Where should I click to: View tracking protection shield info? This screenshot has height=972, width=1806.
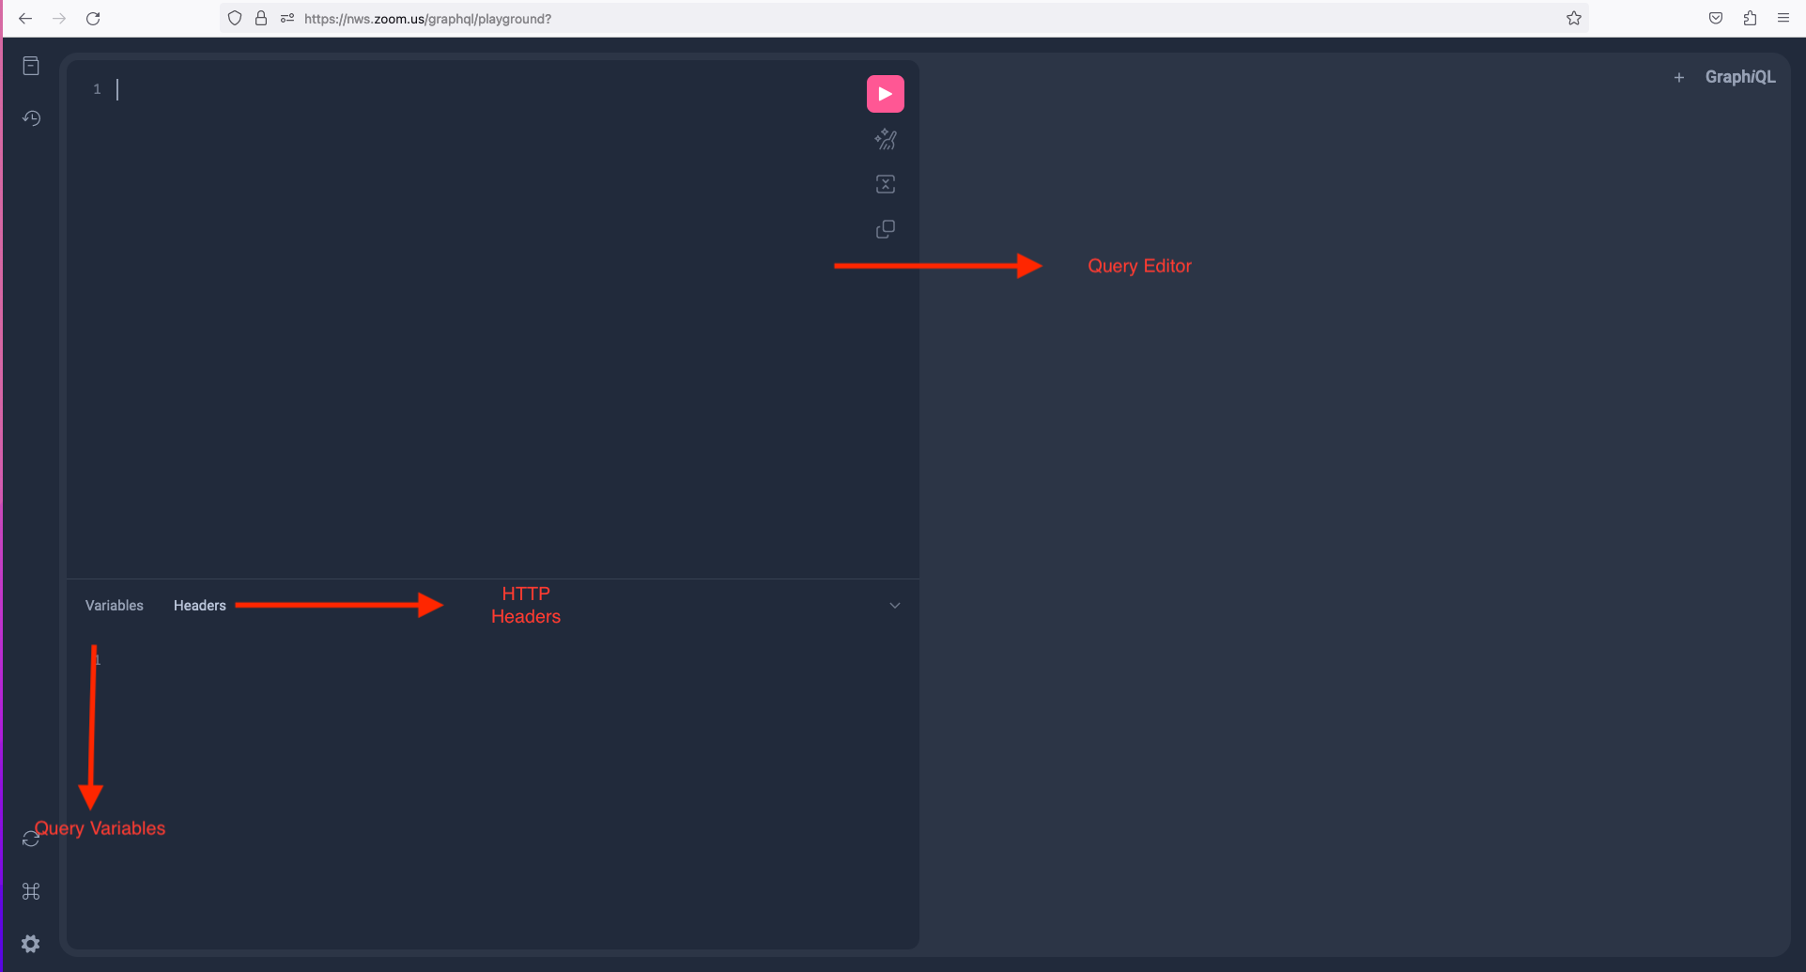(234, 18)
